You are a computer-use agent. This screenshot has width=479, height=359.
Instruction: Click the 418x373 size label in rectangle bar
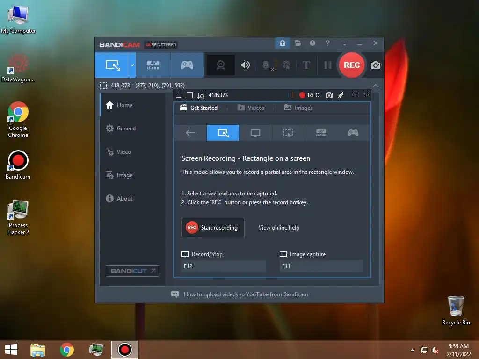[218, 95]
